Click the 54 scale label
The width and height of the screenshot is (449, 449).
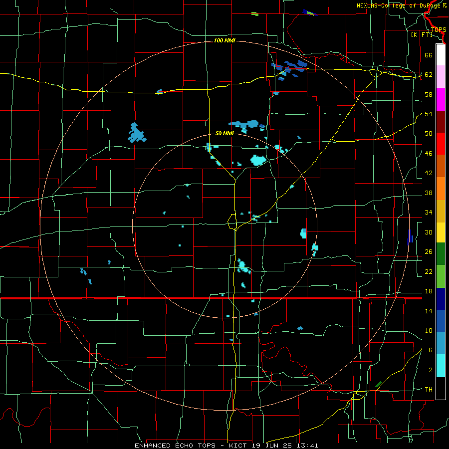point(429,114)
